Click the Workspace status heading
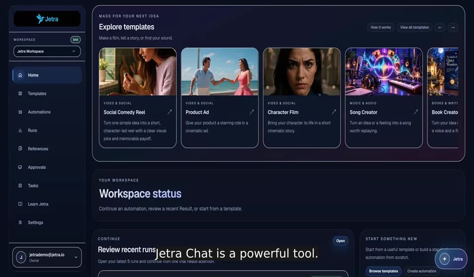 tap(140, 194)
